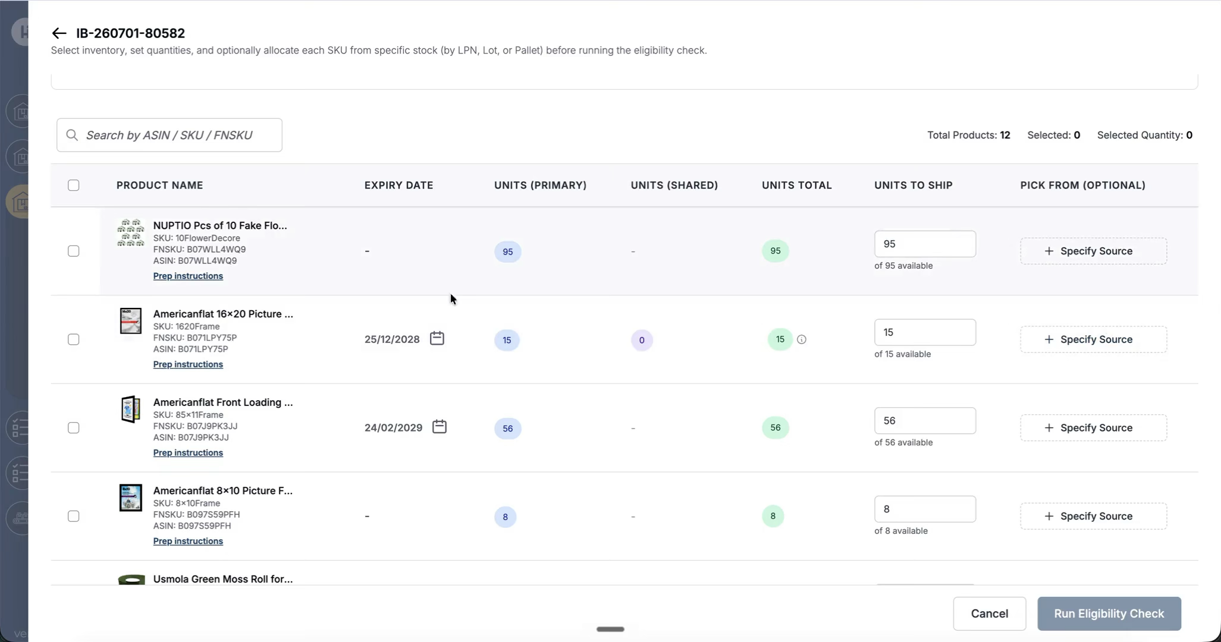This screenshot has width=1221, height=642.
Task: Open calendar icon for 24/02/2029 expiry
Action: pos(440,427)
